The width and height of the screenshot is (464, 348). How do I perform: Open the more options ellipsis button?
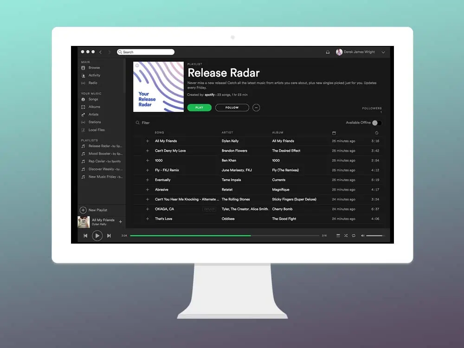[256, 108]
